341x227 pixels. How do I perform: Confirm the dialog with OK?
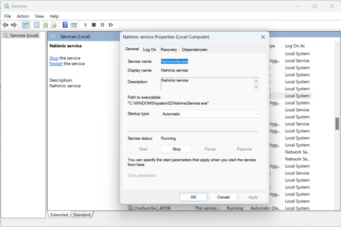tap(193, 197)
